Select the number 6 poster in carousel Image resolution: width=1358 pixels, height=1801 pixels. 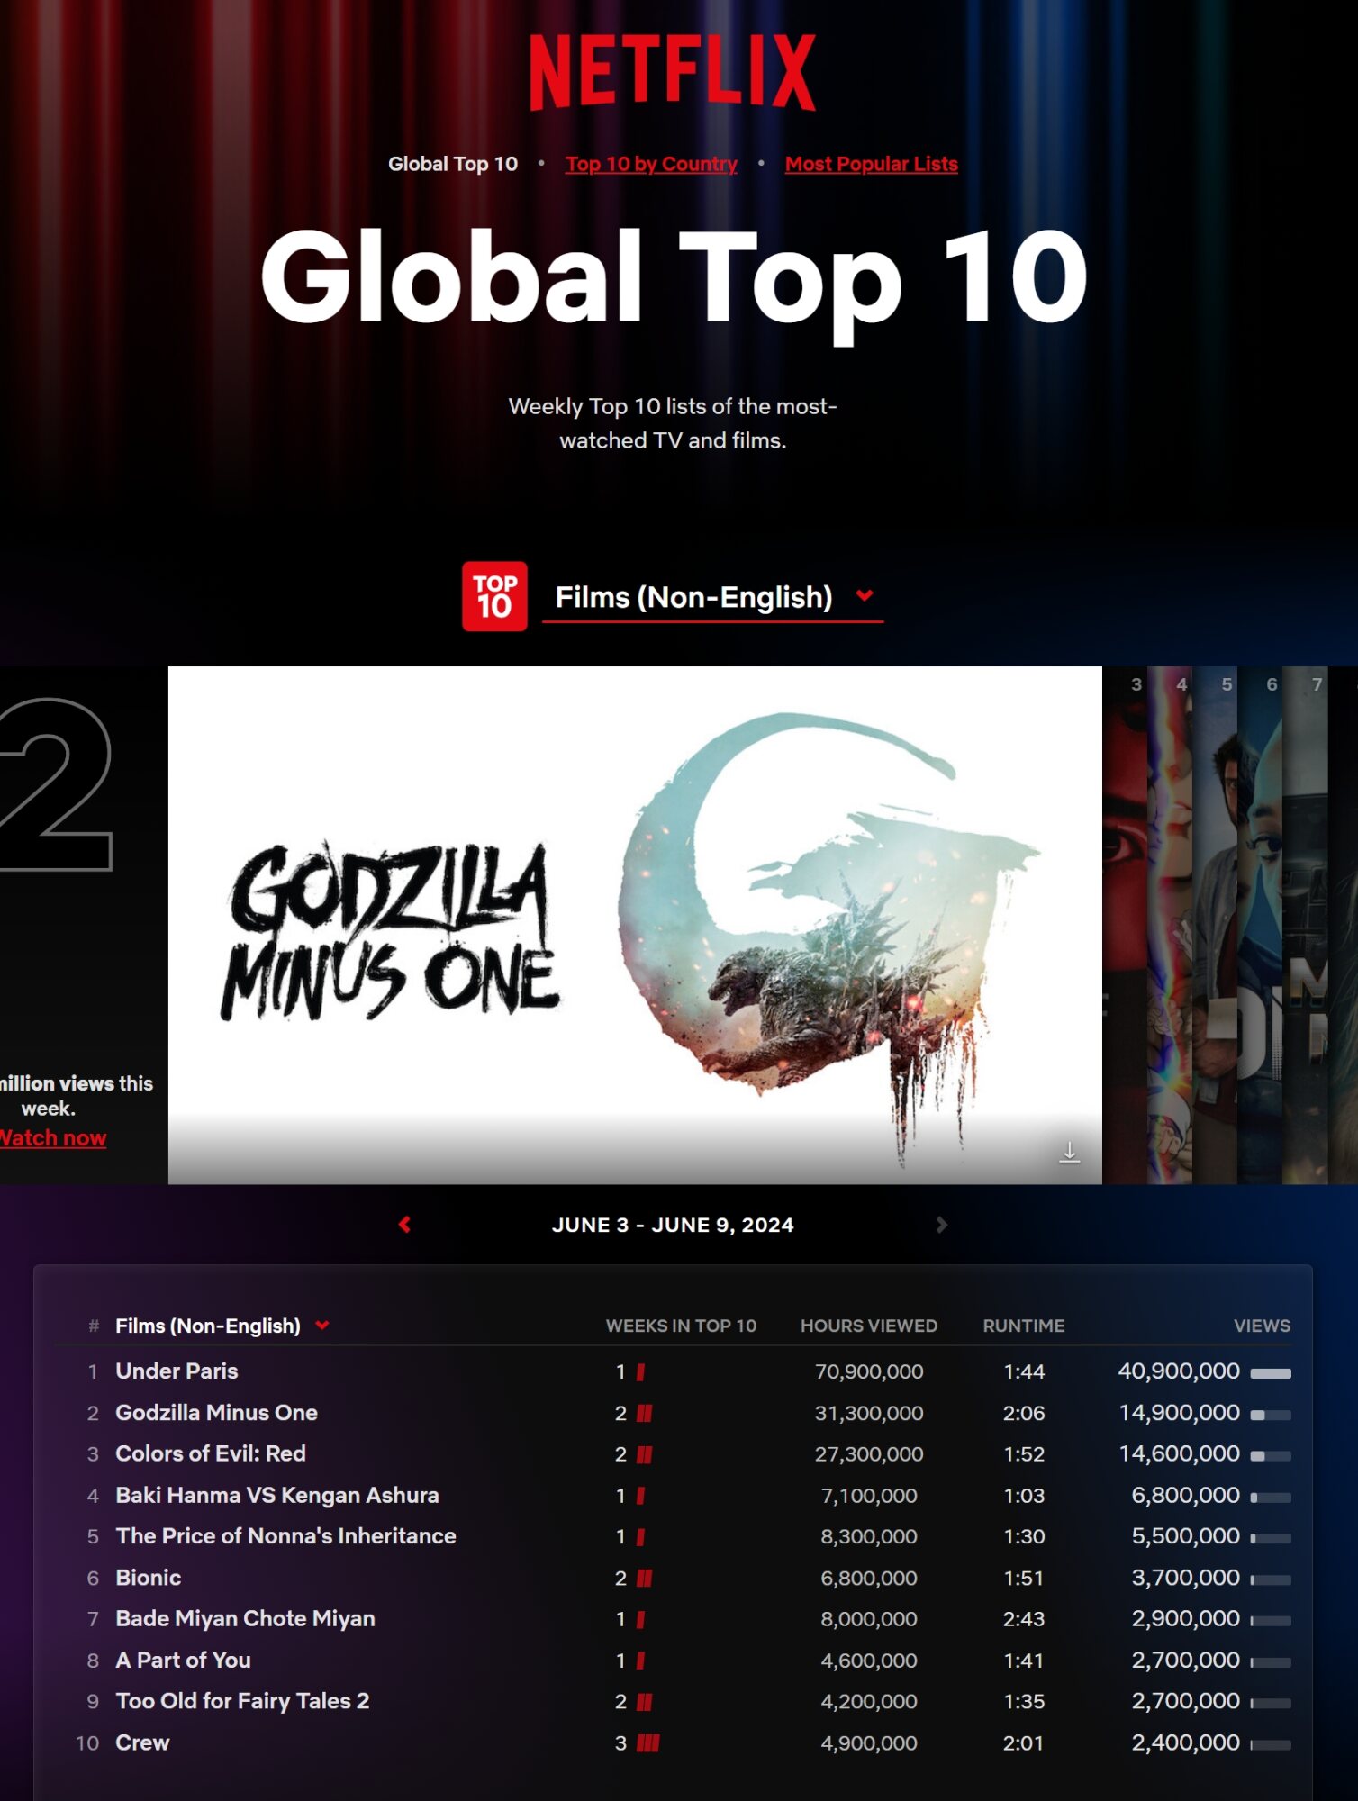point(1260,928)
